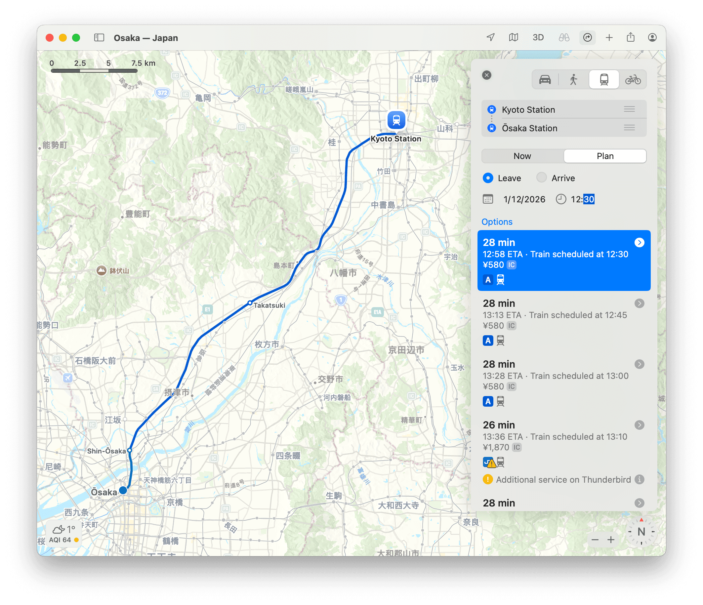Click the share icon in toolbar
This screenshot has width=703, height=605.
[630, 37]
